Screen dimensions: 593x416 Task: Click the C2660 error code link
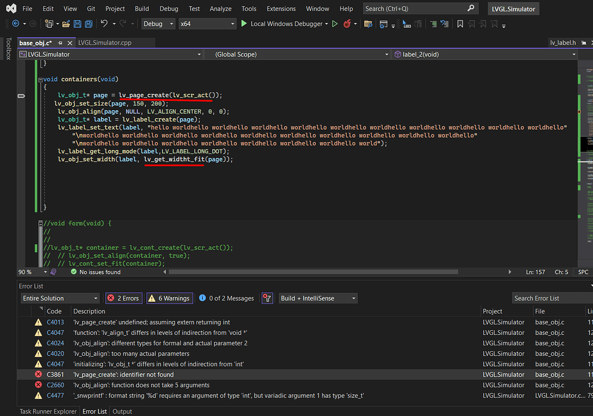55,385
